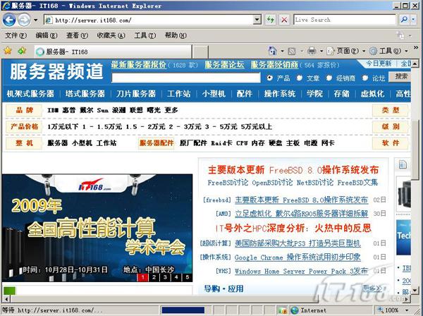Select the 文章 search radio button

299,78
